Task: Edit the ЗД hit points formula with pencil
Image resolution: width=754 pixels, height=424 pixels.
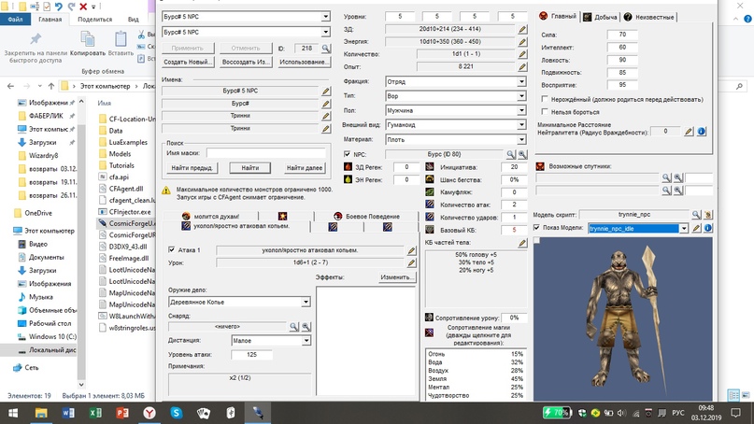Action: (523, 30)
